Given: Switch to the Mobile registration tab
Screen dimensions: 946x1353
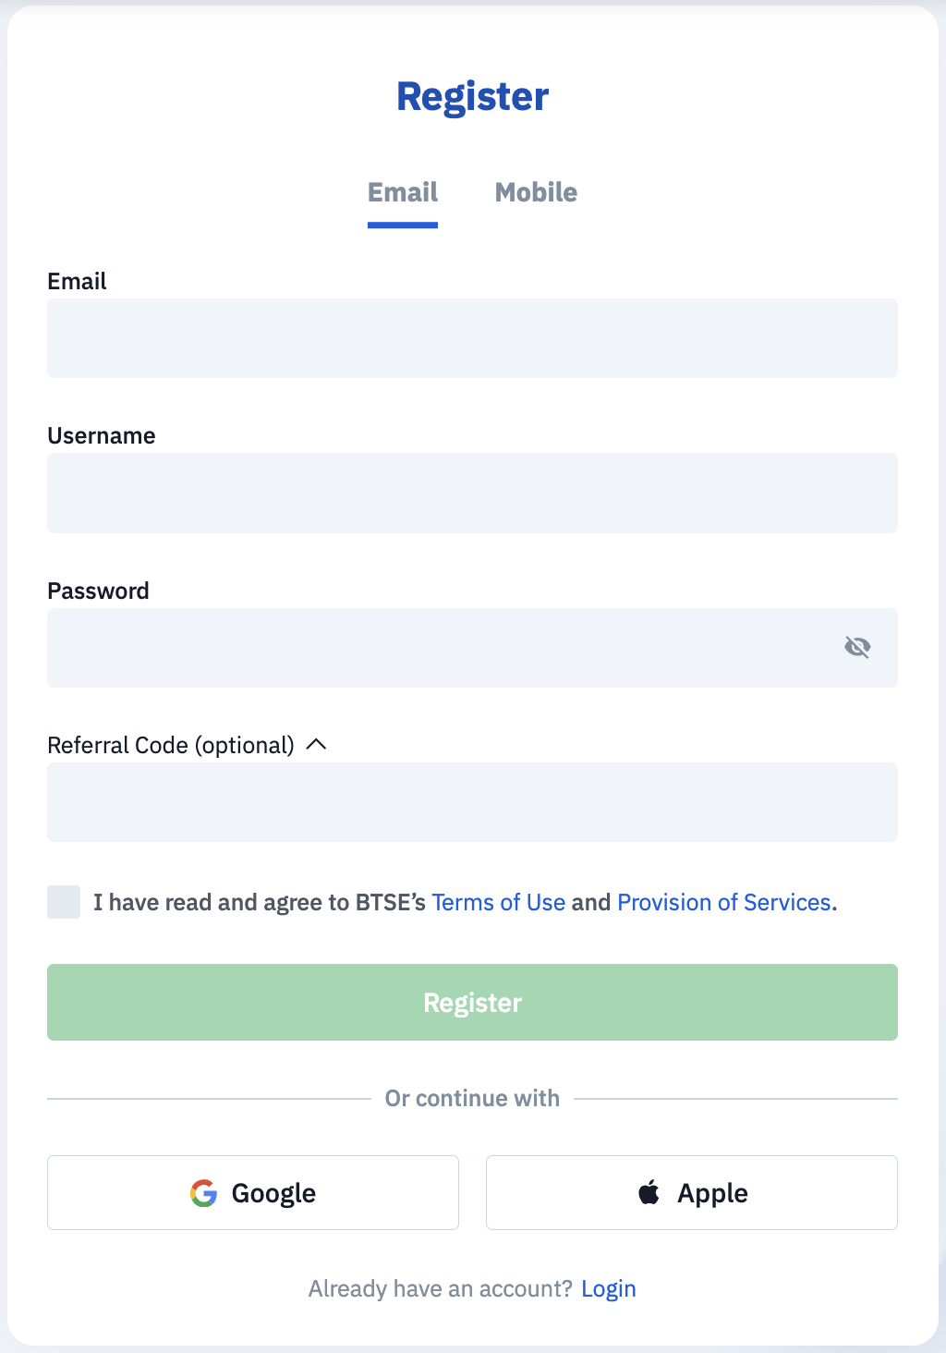Looking at the screenshot, I should (536, 192).
